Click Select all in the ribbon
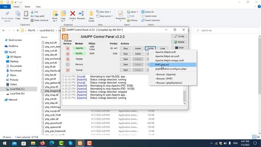 coord(148,12)
